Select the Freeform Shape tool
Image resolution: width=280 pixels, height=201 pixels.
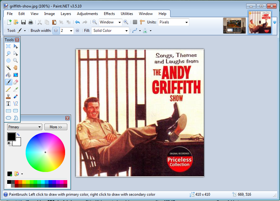pos(16,118)
